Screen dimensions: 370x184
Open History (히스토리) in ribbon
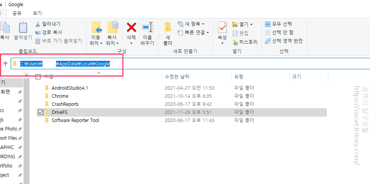[x=245, y=42]
